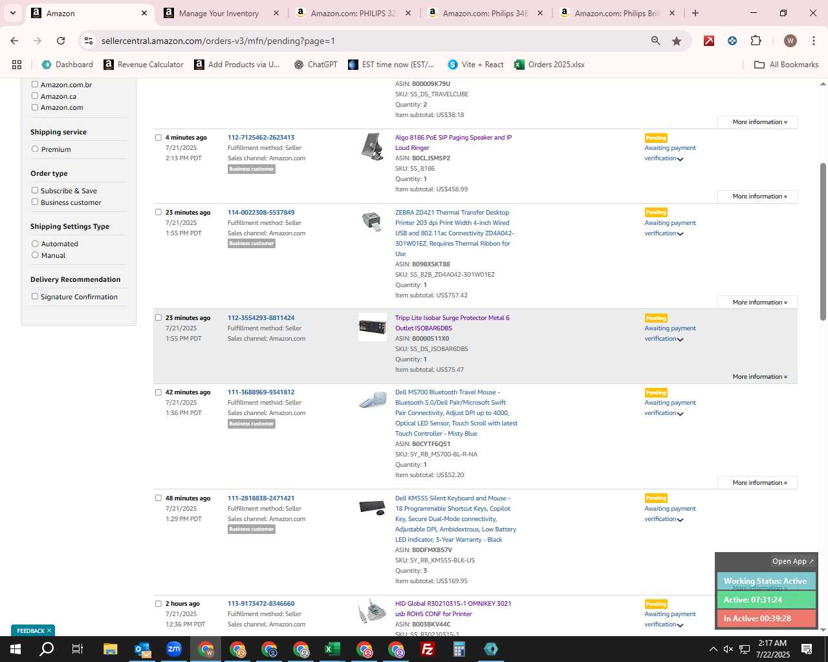828x662 pixels.
Task: Open the Extensions puzzle icon
Action: (x=756, y=41)
